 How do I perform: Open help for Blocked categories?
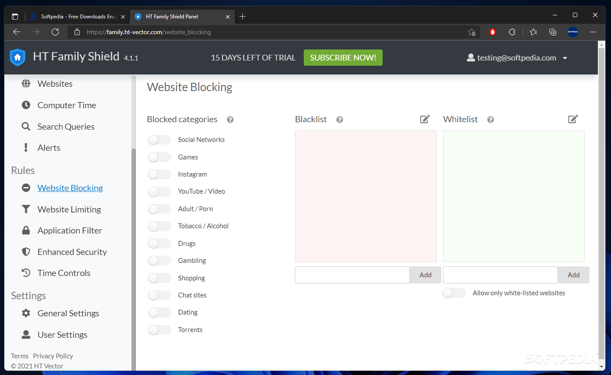coord(230,120)
